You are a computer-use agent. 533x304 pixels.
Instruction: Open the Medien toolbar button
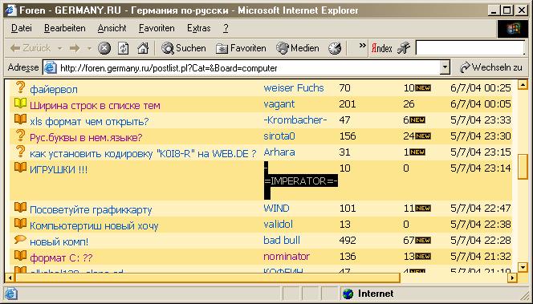[x=298, y=48]
